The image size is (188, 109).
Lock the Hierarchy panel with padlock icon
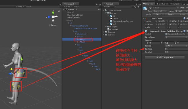coord(97,4)
